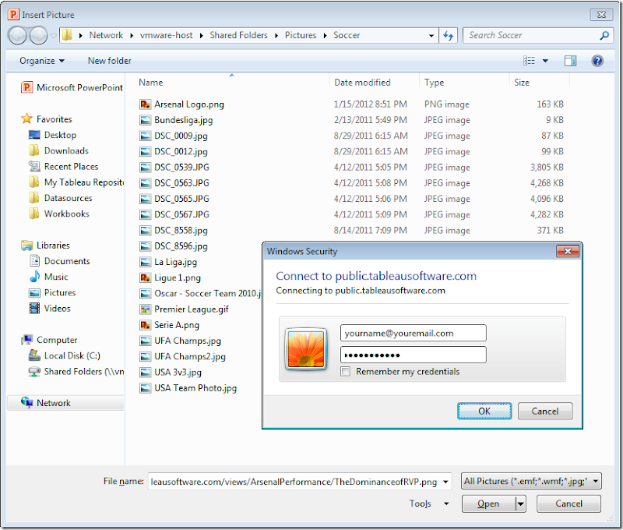Open the All Pictures file type dropdown

(531, 481)
